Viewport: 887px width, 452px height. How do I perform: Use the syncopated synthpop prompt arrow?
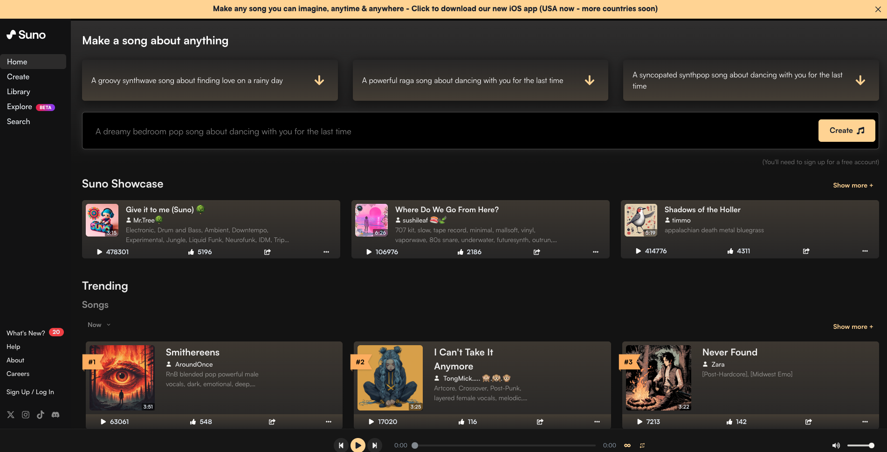(860, 80)
